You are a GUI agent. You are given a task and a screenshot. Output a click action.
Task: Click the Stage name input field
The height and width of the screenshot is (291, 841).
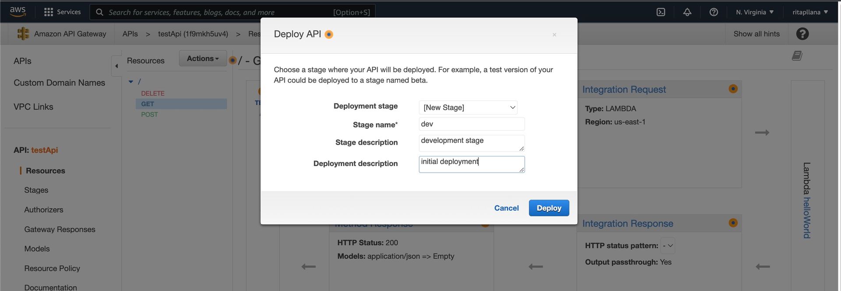pos(472,124)
